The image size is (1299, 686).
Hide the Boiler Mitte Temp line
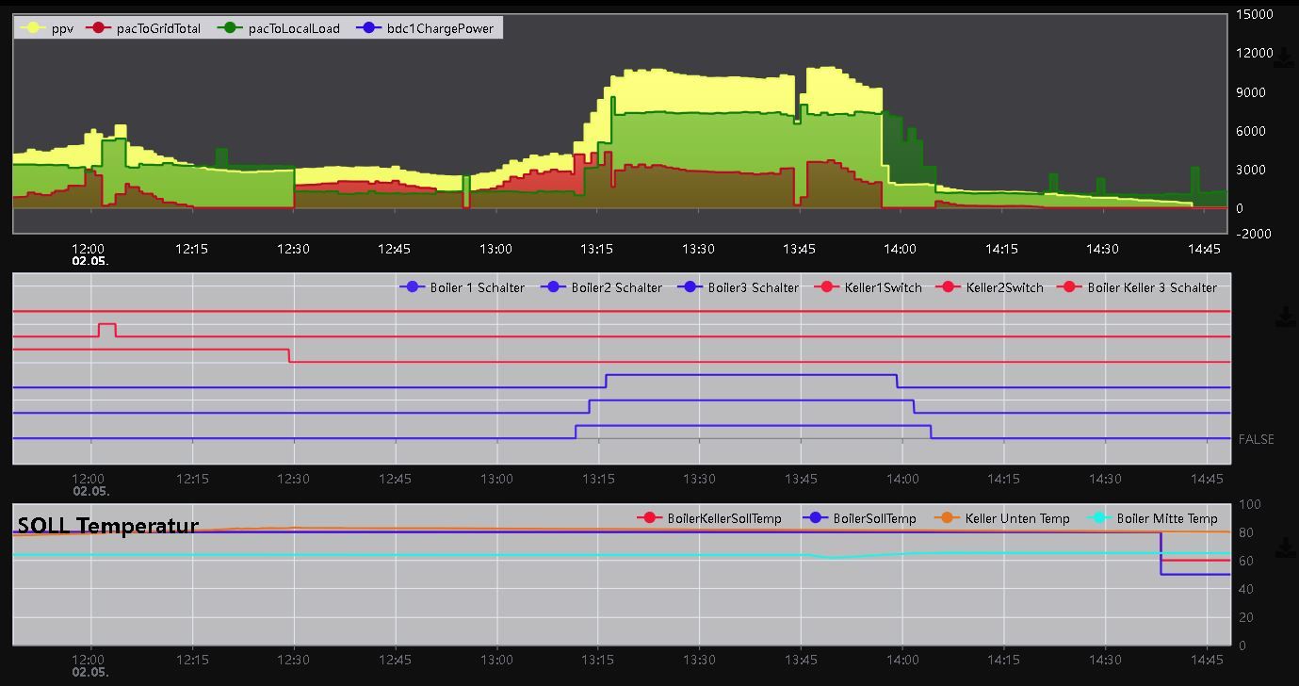(x=1153, y=518)
